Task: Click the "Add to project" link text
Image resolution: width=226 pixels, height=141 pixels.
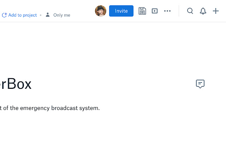Action: (x=23, y=15)
